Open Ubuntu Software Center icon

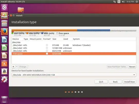[4, 63]
